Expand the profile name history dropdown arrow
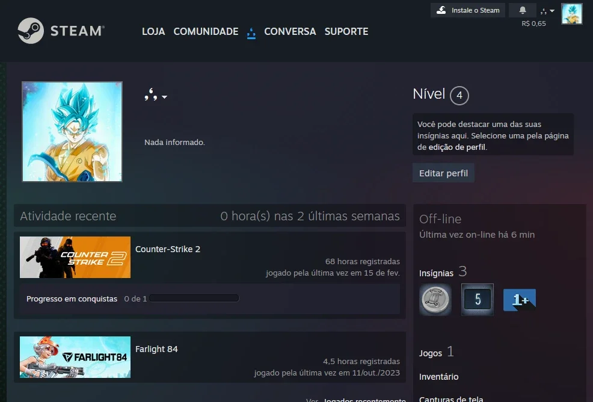Image resolution: width=593 pixels, height=402 pixels. coord(164,97)
